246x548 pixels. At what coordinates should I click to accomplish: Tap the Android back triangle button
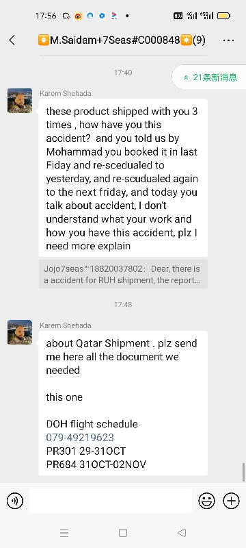click(182, 533)
